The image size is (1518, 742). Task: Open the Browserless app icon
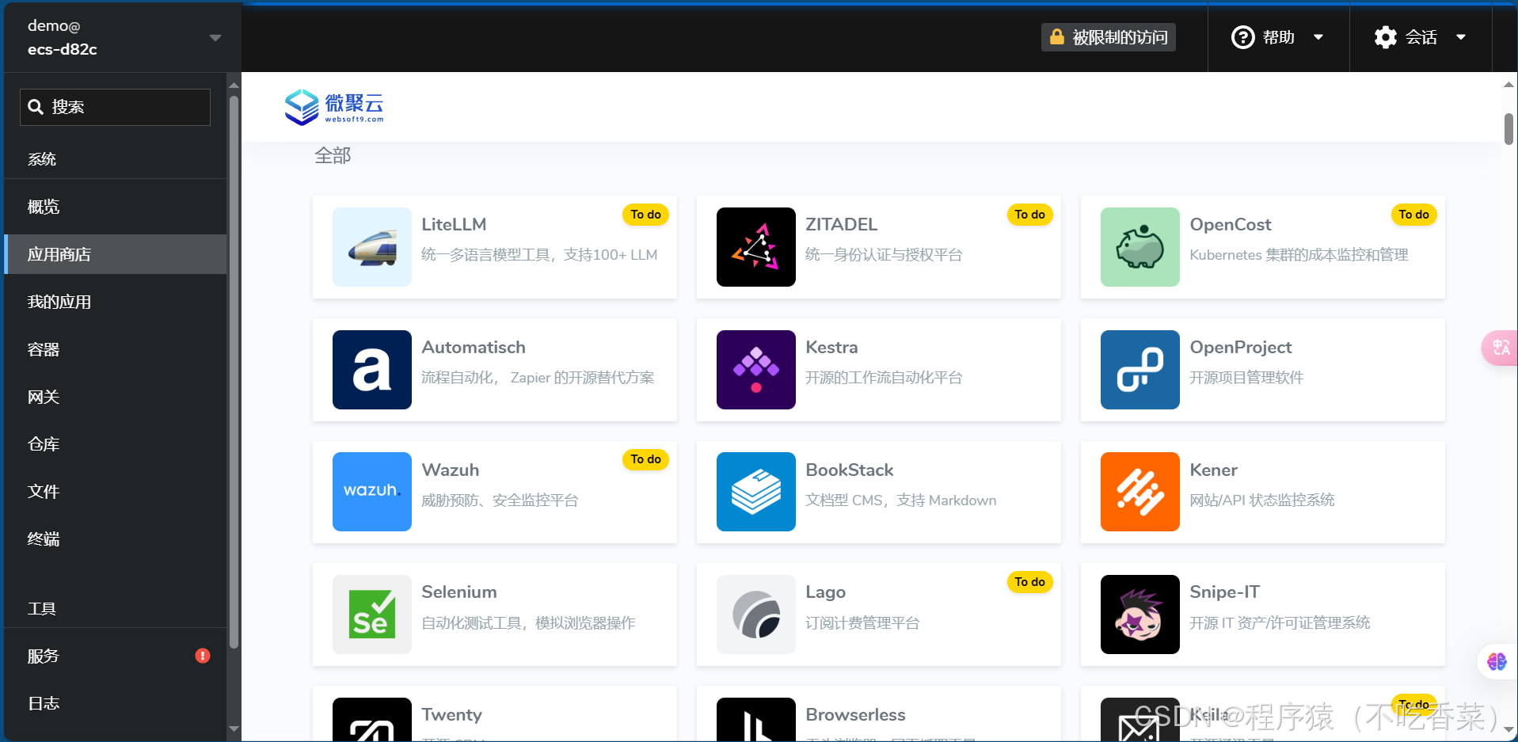point(755,719)
